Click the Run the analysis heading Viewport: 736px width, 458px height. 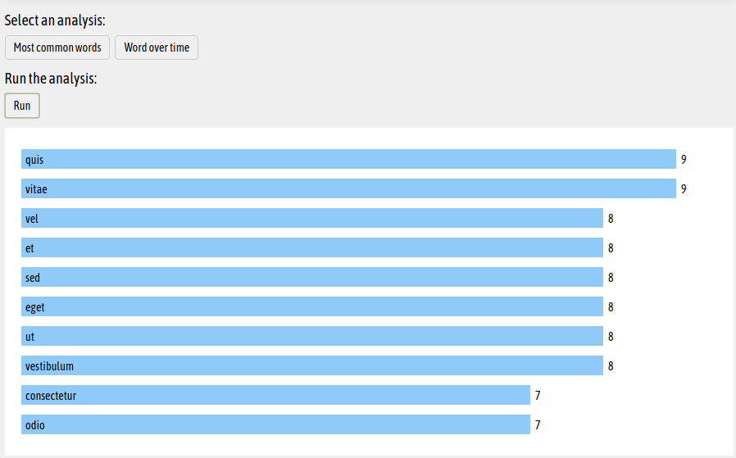[51, 79]
